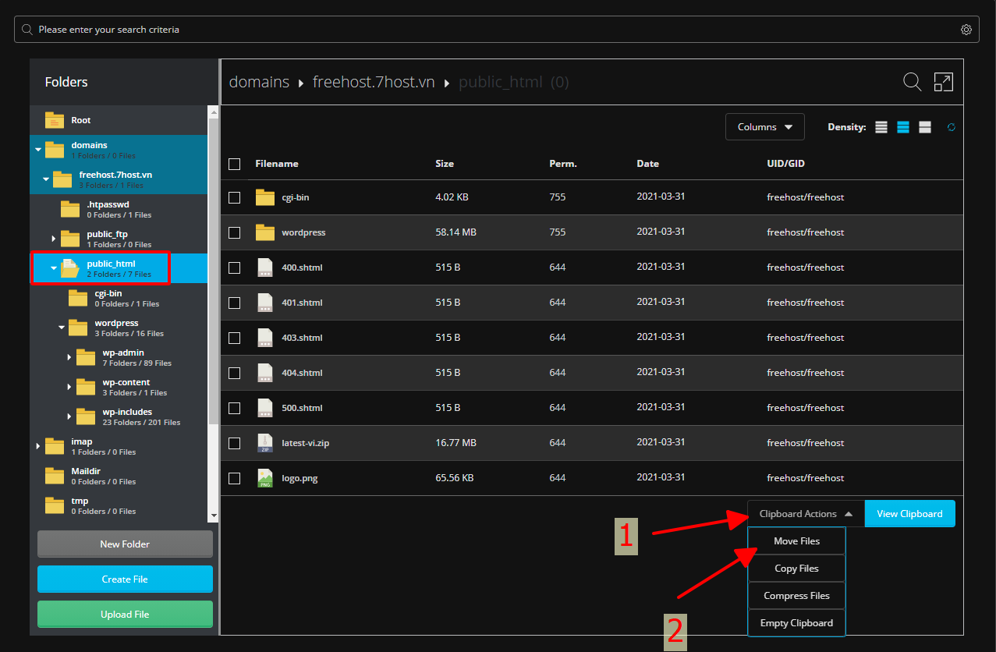Image resolution: width=996 pixels, height=652 pixels.
Task: Click the search magnifier icon in the search bar
Action: click(x=27, y=30)
